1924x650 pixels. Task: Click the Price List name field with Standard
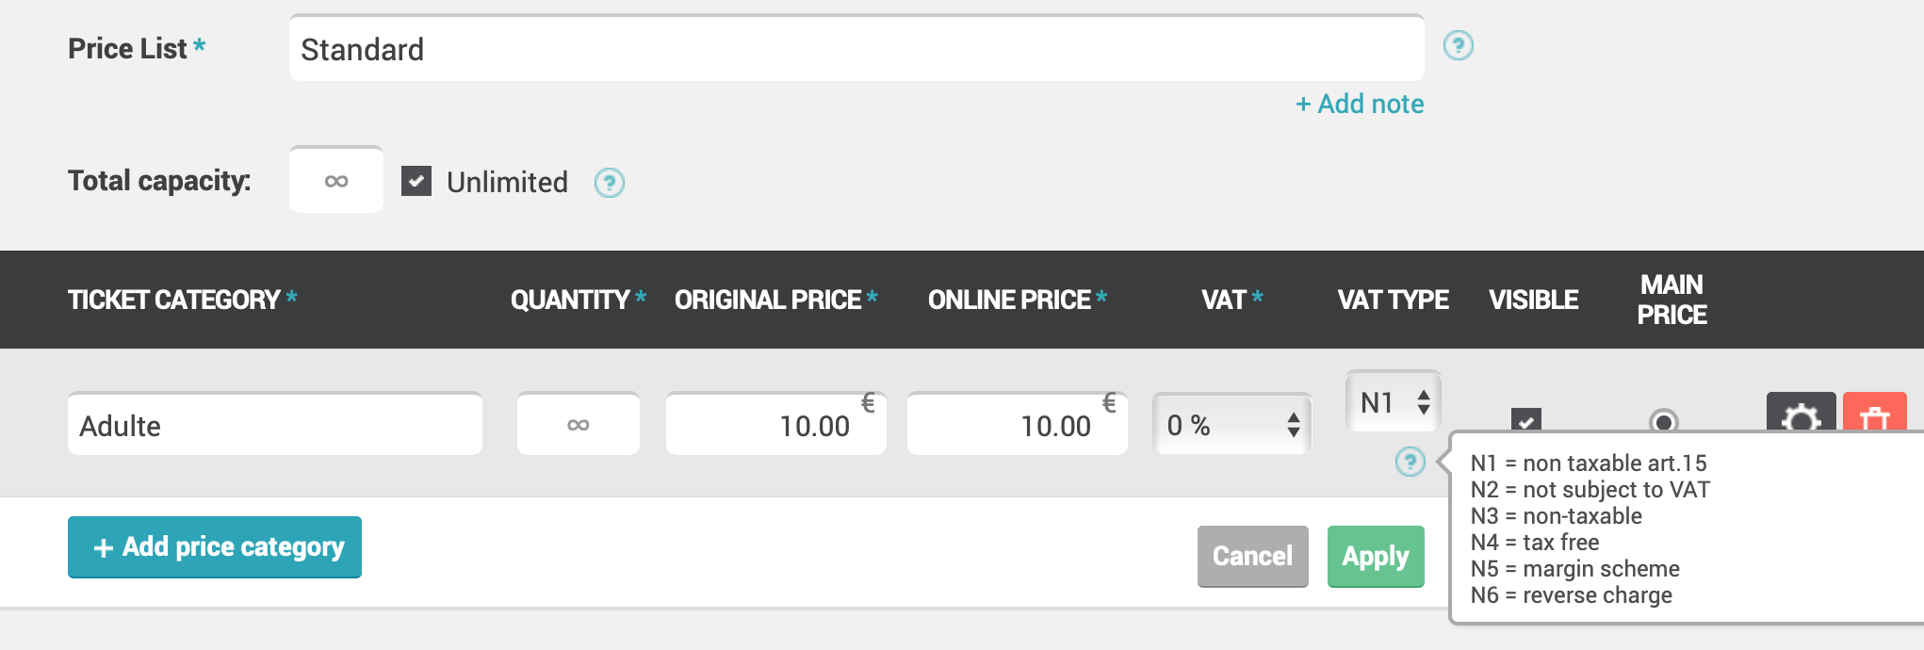click(x=856, y=48)
